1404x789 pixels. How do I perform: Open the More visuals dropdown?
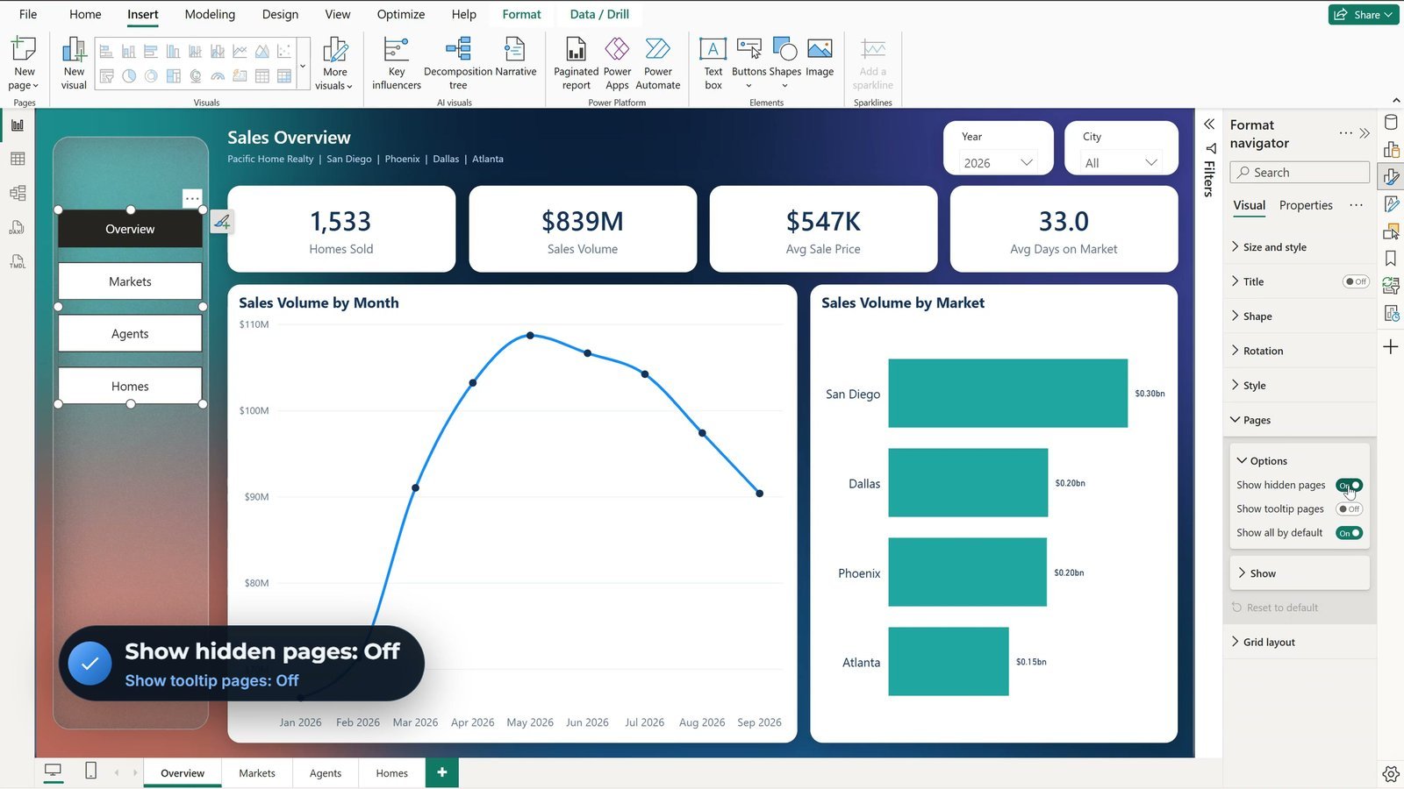coord(334,63)
